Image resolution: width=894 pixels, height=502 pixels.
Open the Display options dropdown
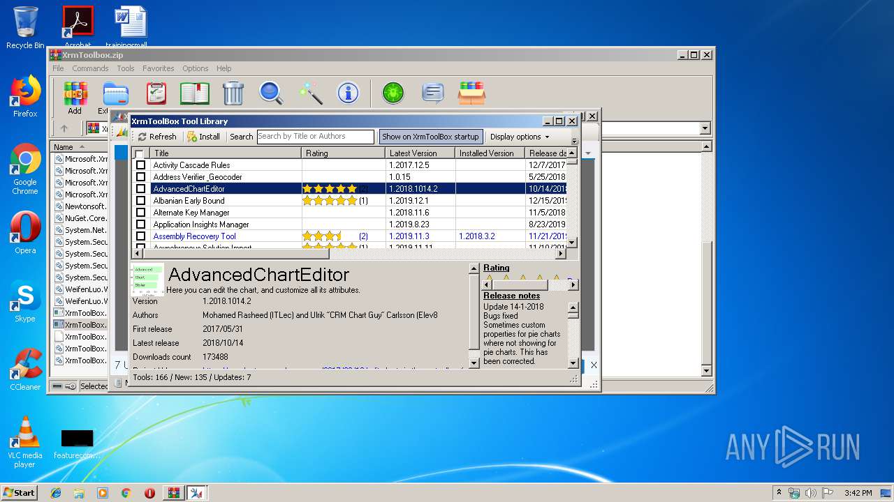pyautogui.click(x=520, y=137)
